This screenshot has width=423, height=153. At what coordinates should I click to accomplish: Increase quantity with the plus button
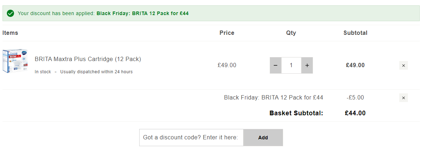pos(307,65)
